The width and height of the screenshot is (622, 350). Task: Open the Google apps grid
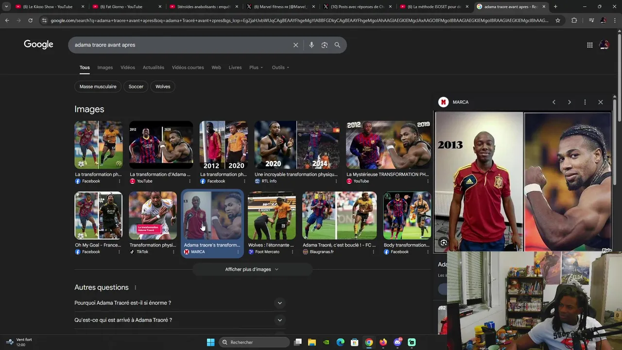589,45
